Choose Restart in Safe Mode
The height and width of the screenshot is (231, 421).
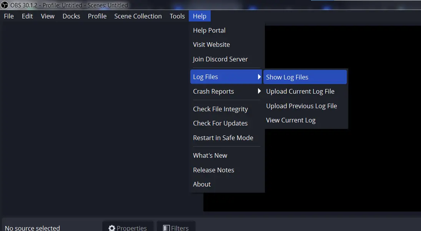(x=226, y=138)
